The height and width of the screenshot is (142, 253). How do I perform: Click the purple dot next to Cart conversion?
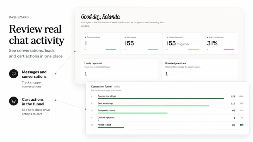pyautogui.click(x=207, y=37)
